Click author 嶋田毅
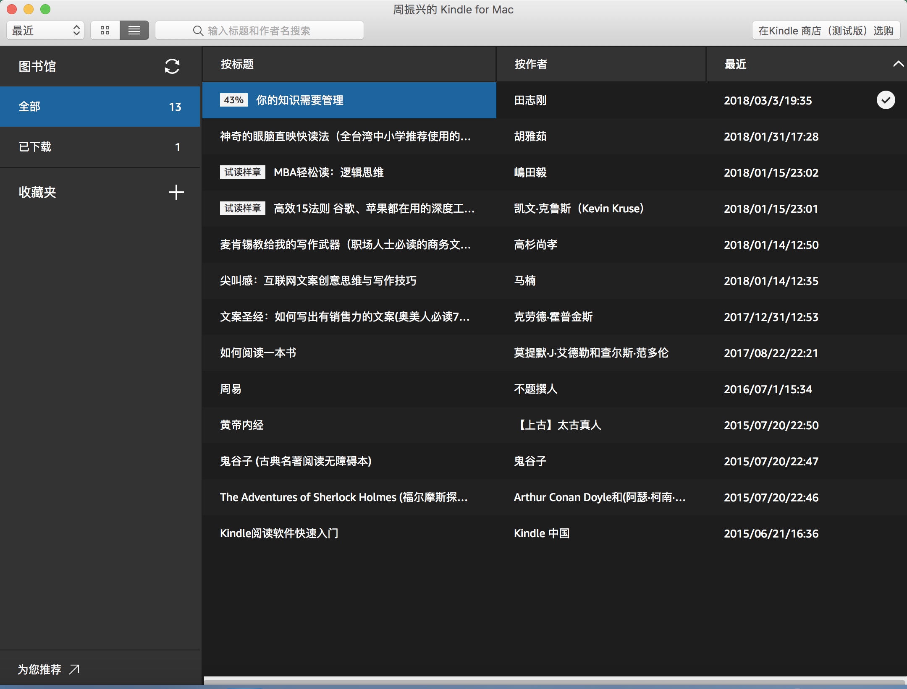Image resolution: width=907 pixels, height=689 pixels. point(530,172)
